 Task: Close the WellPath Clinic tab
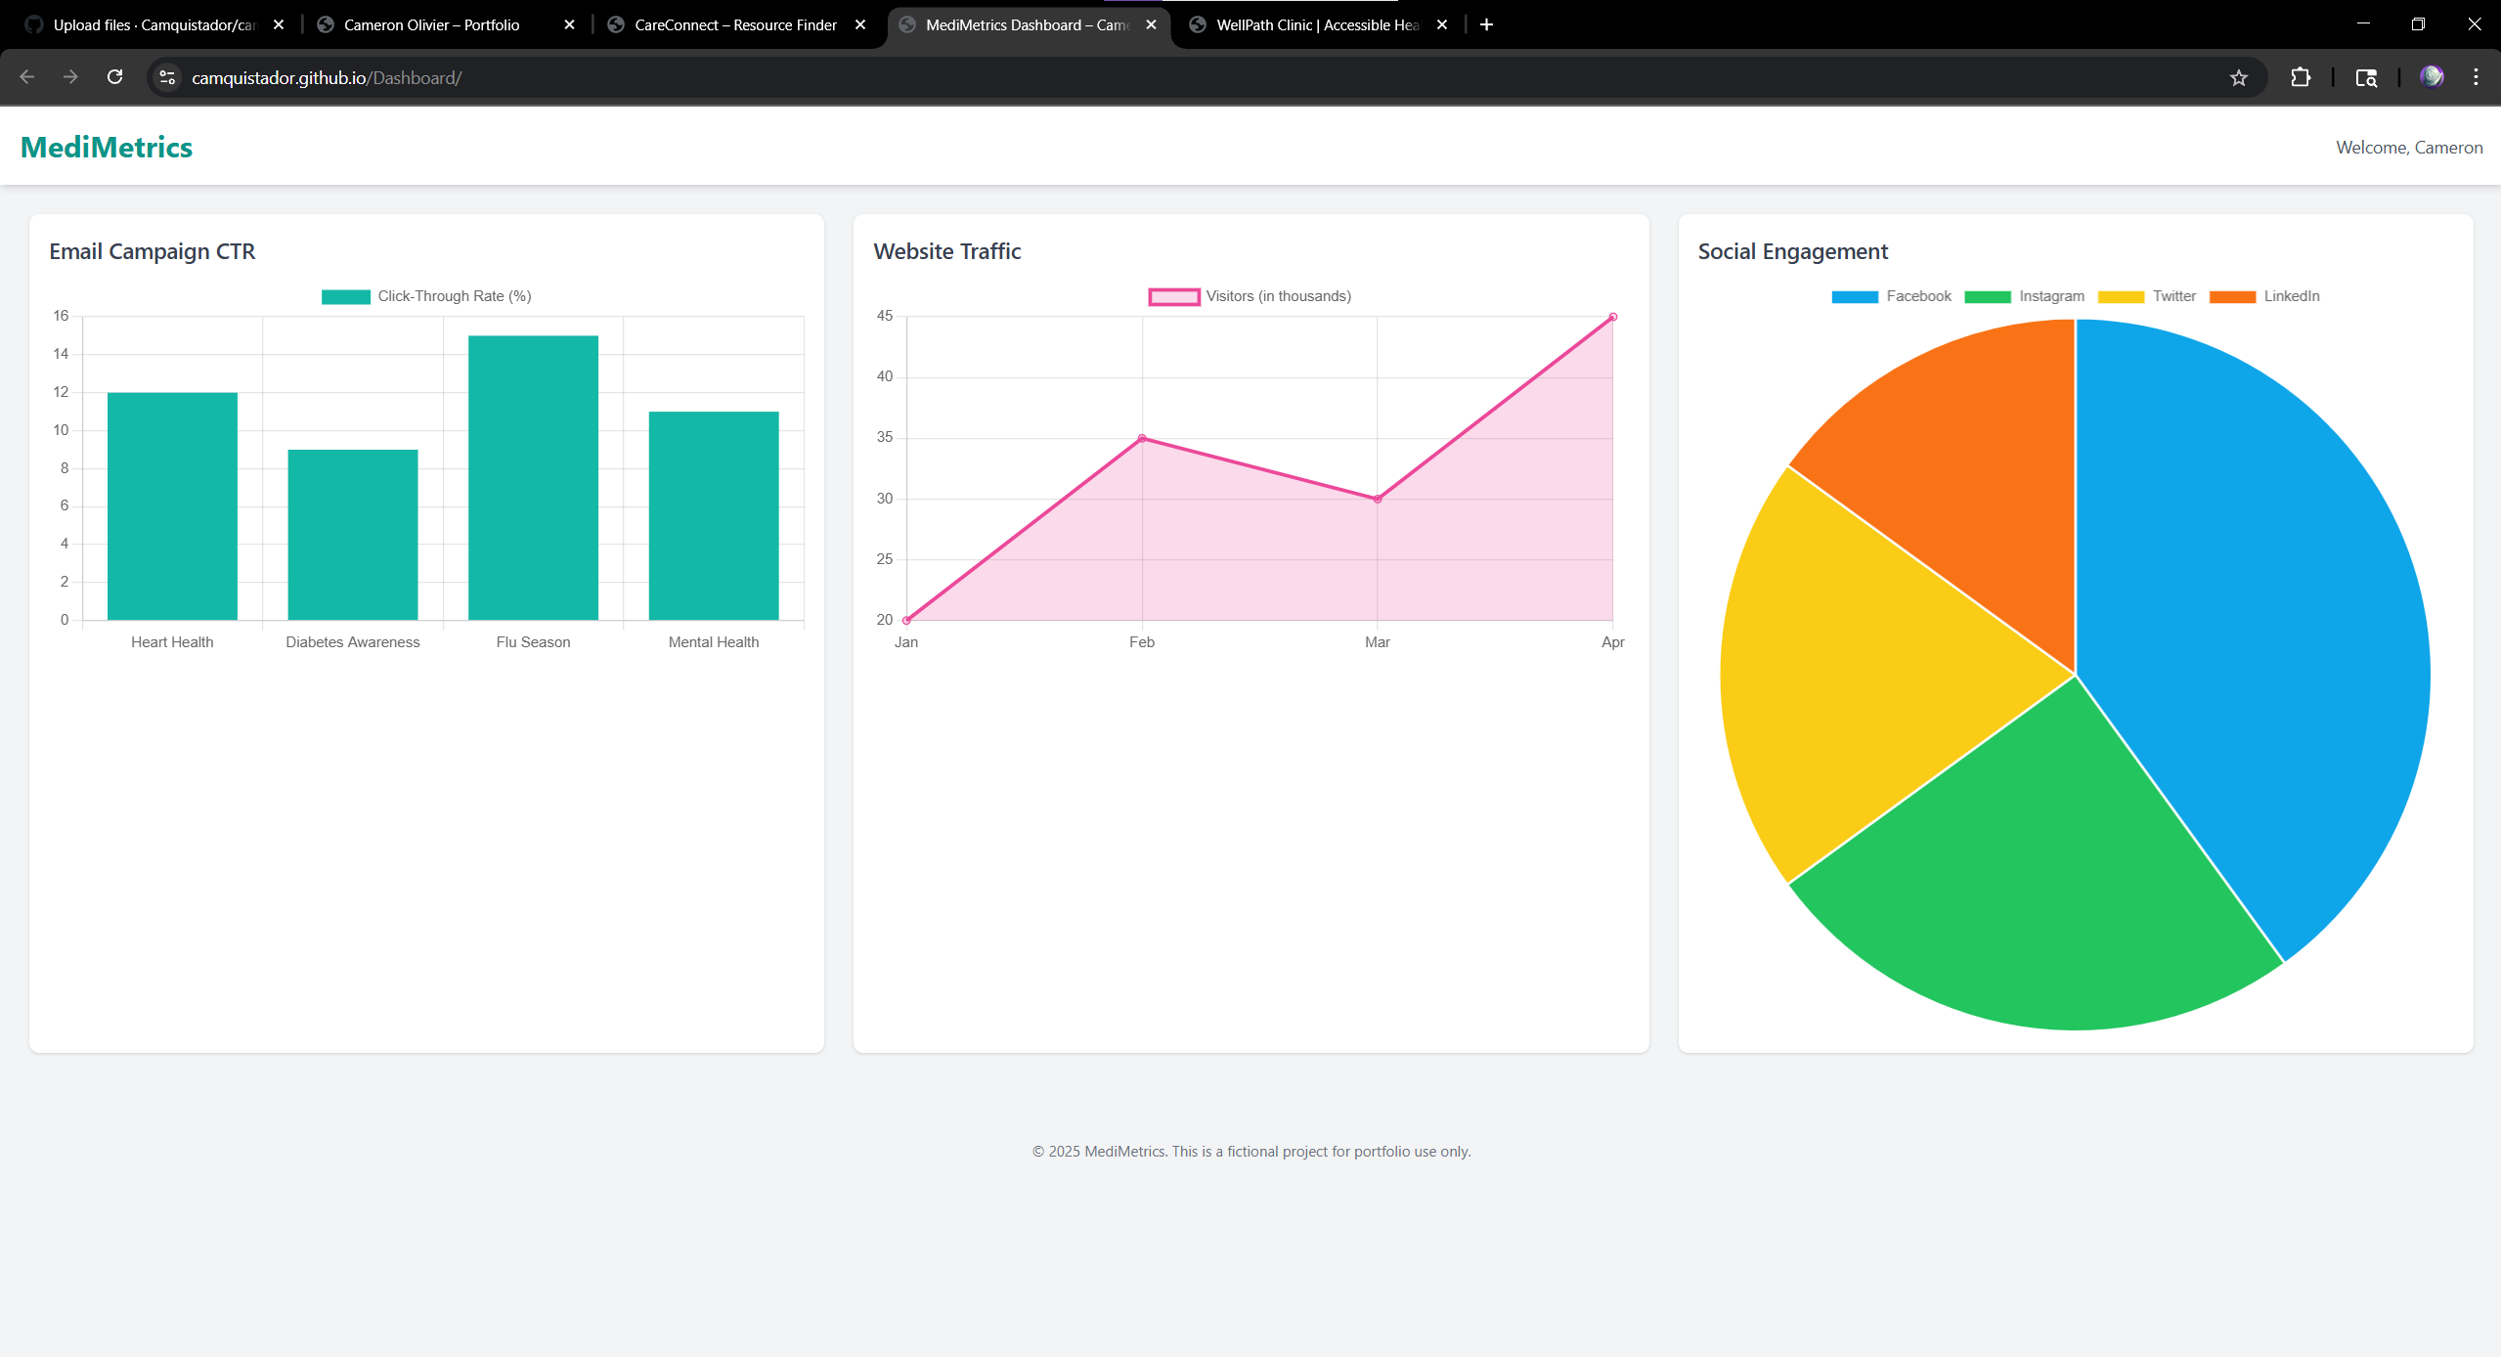click(1441, 24)
